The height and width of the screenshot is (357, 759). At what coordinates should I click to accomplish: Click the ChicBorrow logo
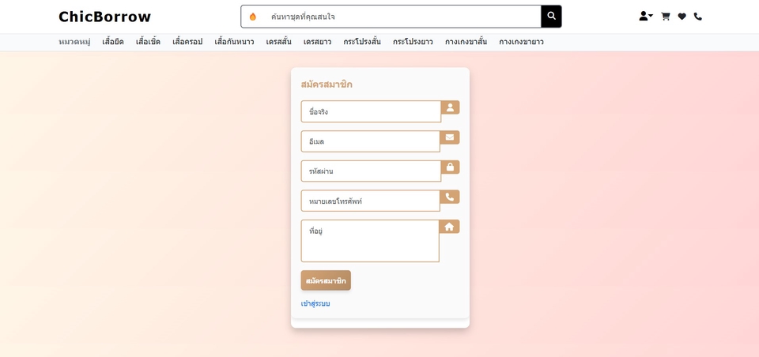pos(104,17)
